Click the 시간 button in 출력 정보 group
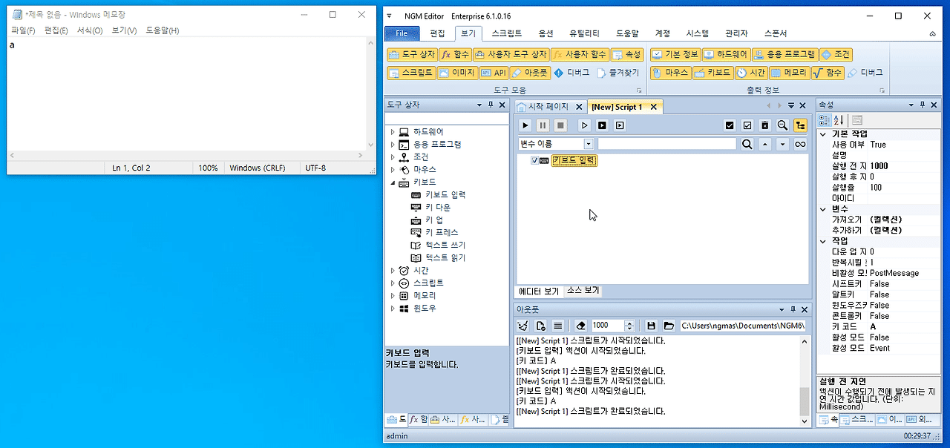The height and width of the screenshot is (448, 950). pos(751,73)
